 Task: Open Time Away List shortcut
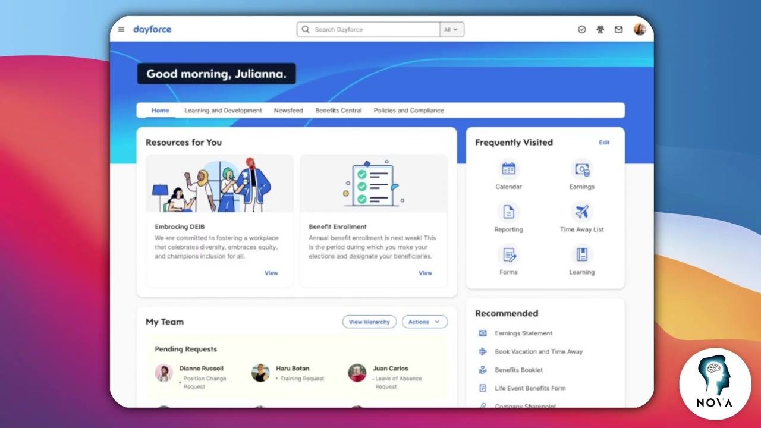click(581, 218)
